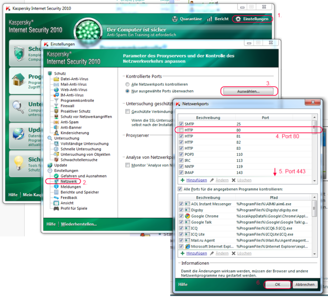Sort ports by the Port column header

point(265,117)
